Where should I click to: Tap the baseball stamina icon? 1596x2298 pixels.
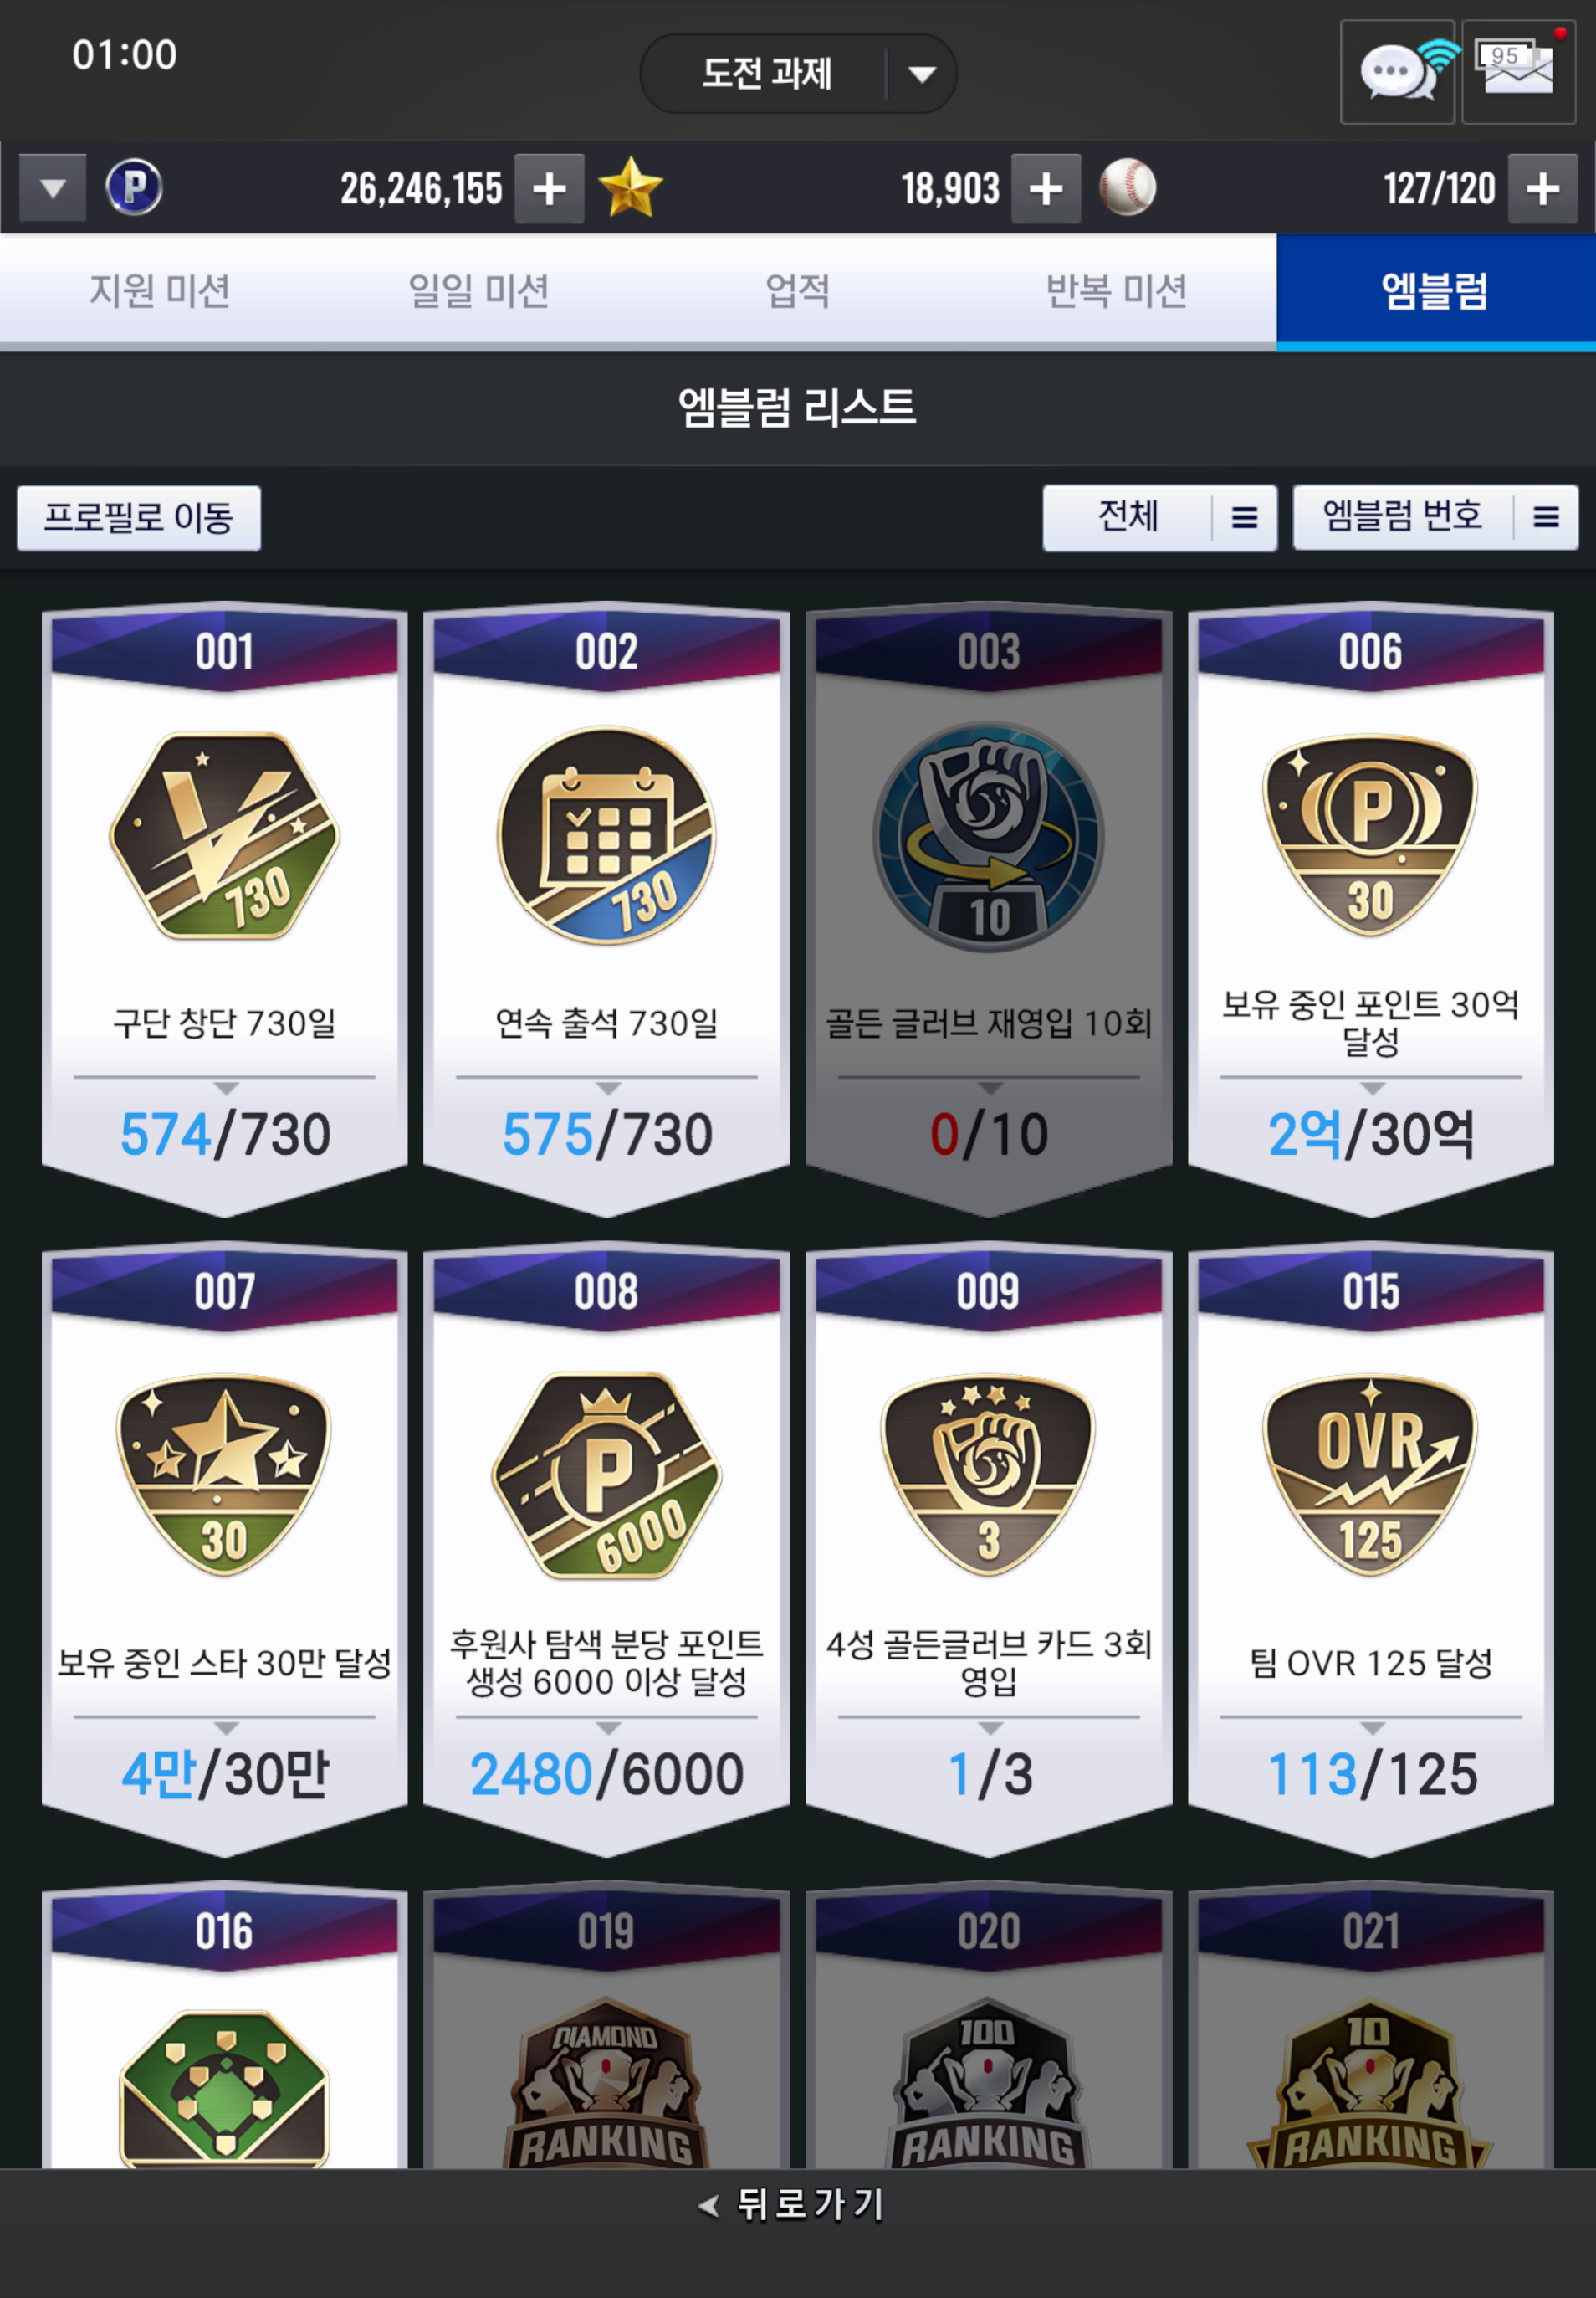(1128, 187)
